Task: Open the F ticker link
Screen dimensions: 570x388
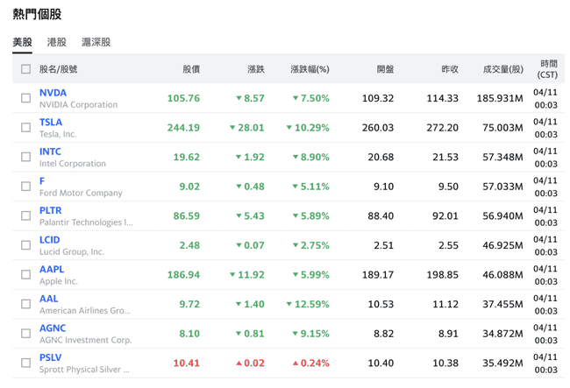Action: tap(42, 181)
